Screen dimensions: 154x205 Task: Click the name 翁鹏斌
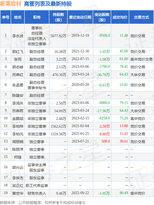click(x=18, y=118)
